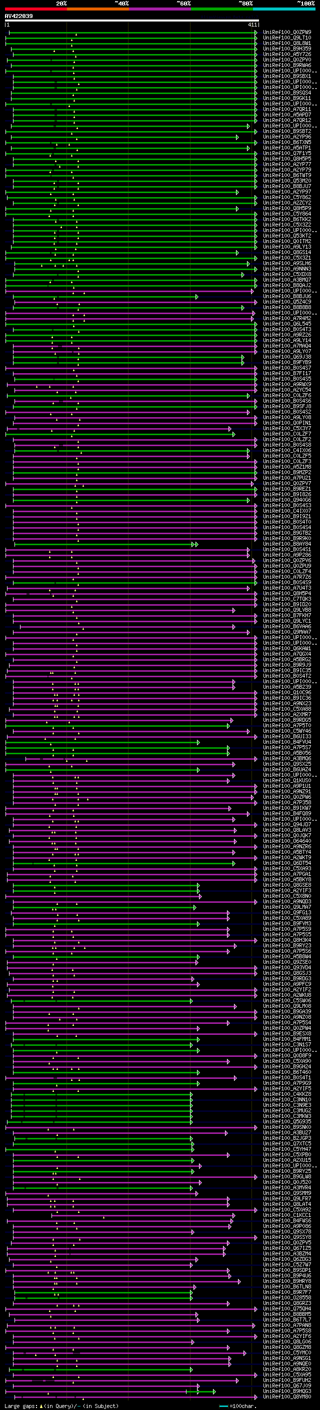Select hit UniRef100_Q0ZPW9

pyautogui.click(x=286, y=33)
